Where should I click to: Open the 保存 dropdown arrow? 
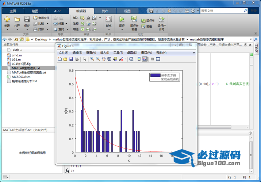[27, 29]
